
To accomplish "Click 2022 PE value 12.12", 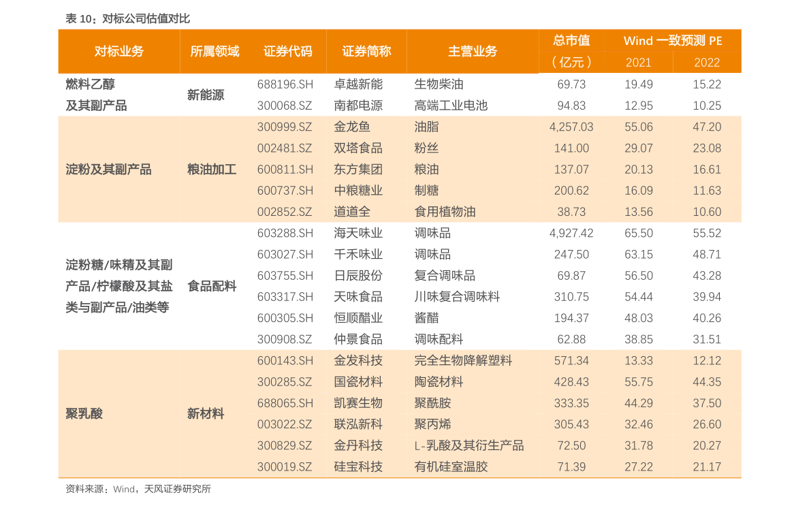I will pos(707,360).
